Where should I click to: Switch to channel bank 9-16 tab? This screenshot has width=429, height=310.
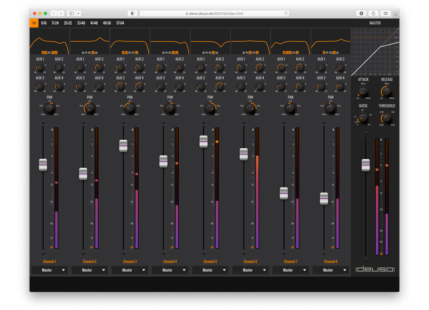[44, 23]
